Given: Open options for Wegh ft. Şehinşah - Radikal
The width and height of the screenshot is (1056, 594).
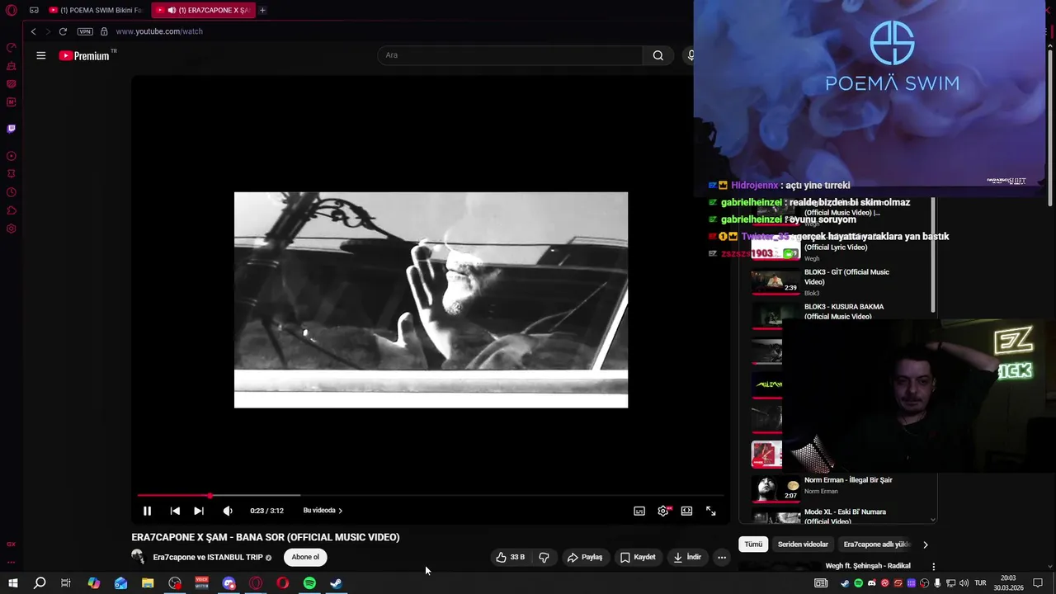Looking at the screenshot, I should pos(933,567).
